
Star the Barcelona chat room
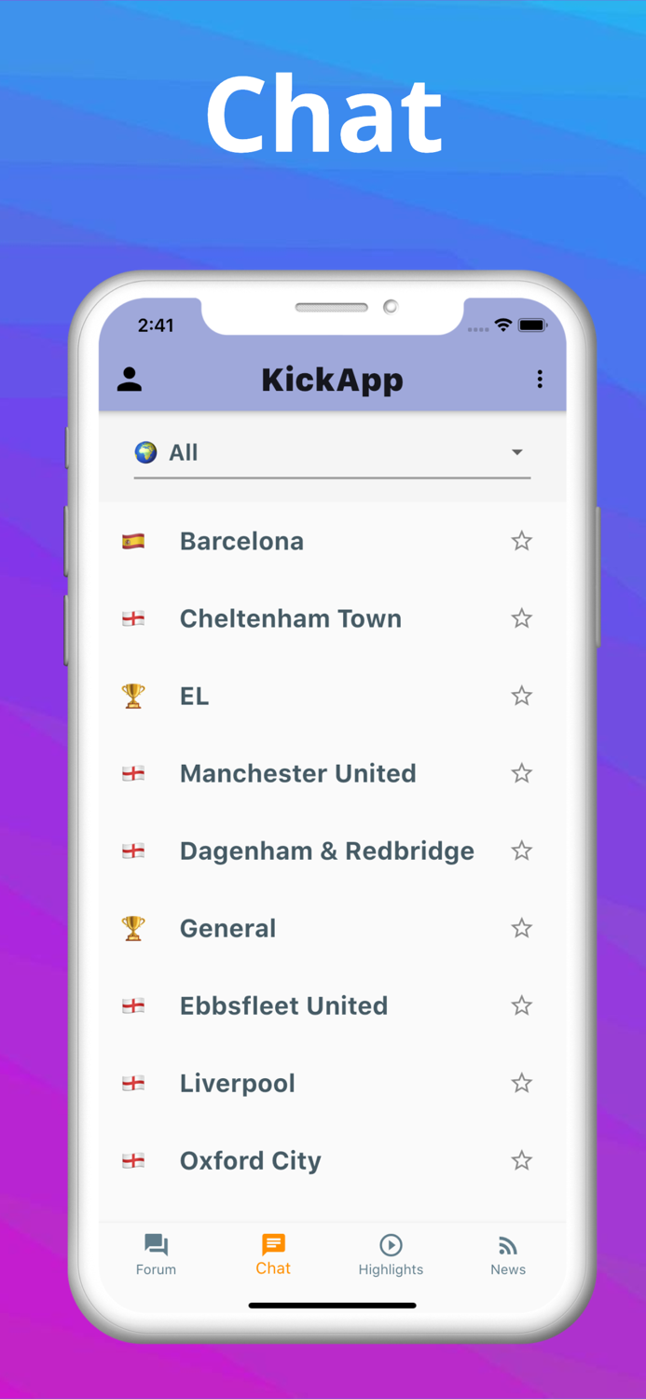(521, 541)
